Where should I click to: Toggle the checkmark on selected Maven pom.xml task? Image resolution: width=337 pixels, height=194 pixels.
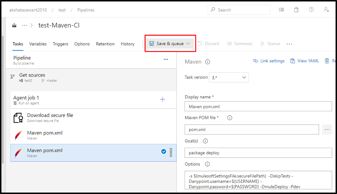(164, 152)
